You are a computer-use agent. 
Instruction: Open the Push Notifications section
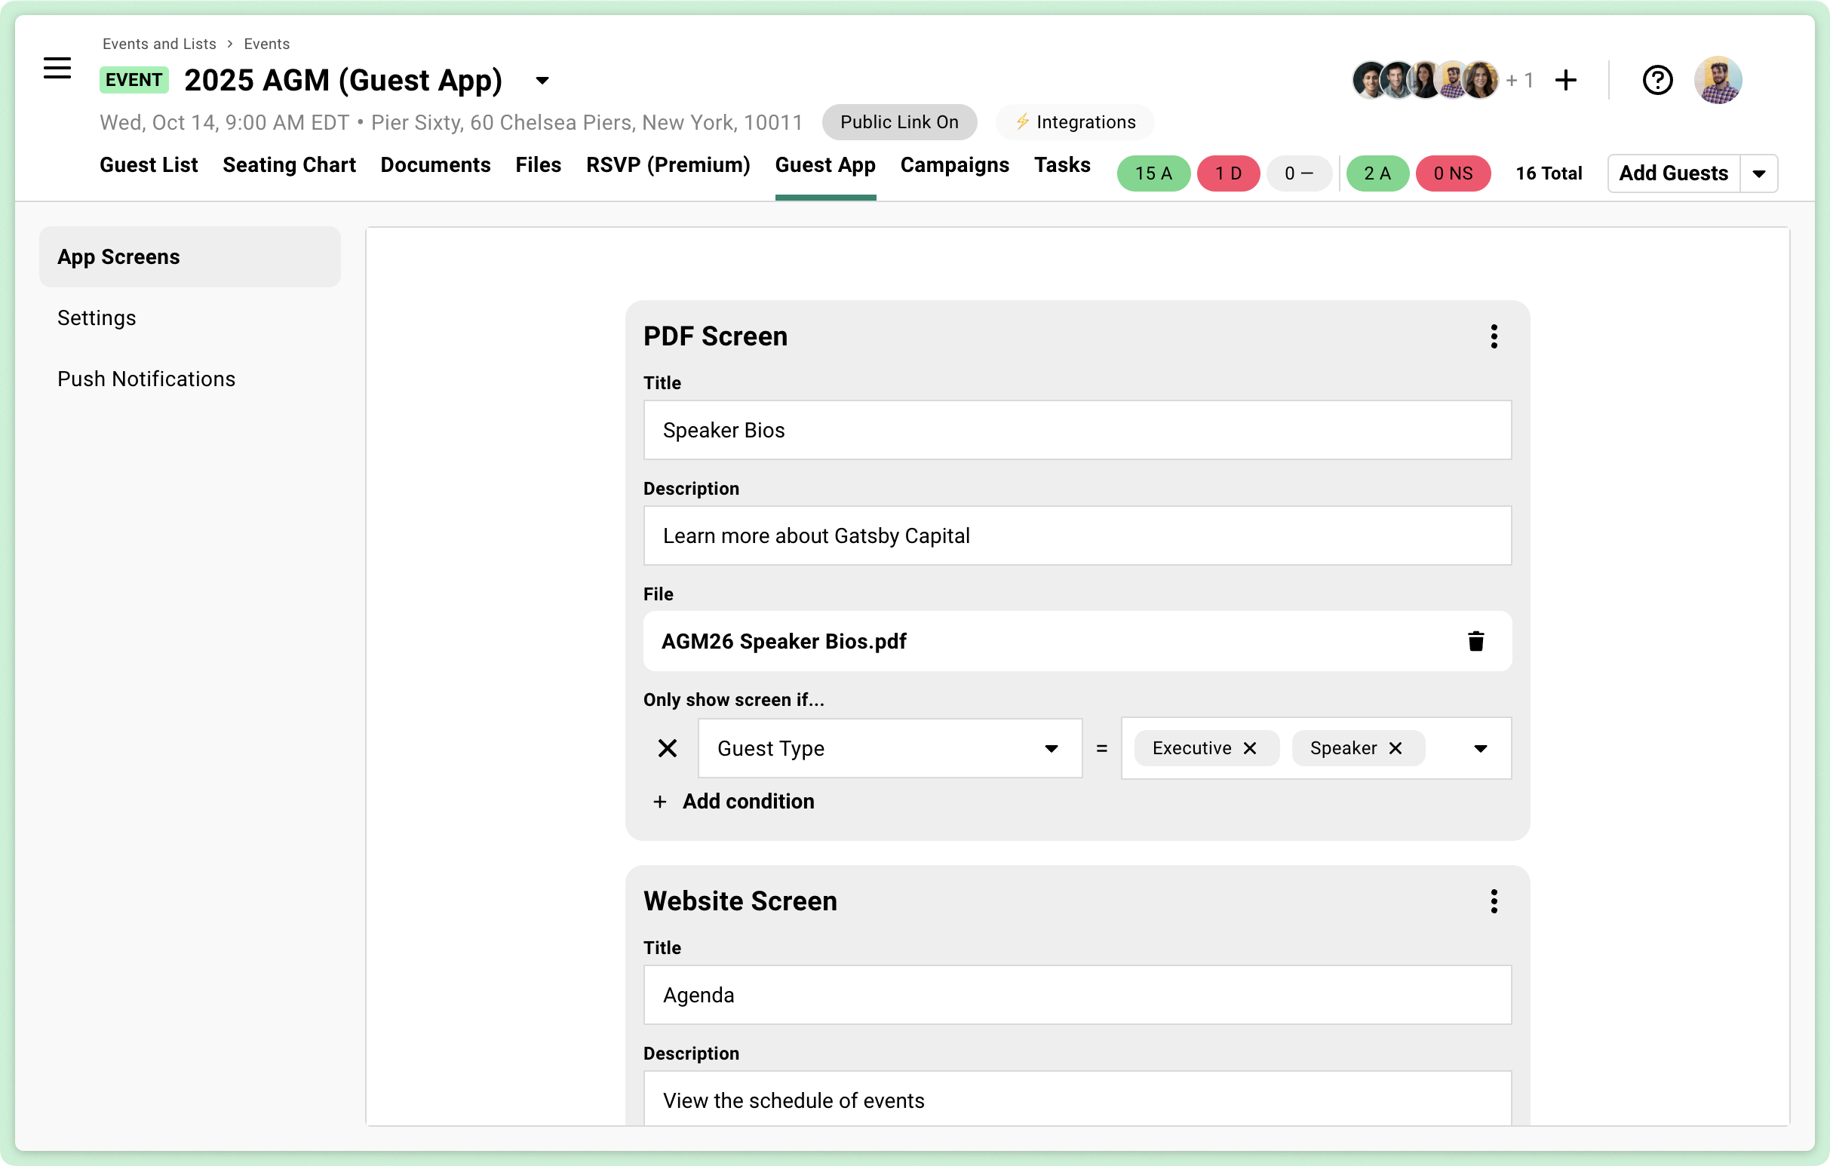pyautogui.click(x=146, y=379)
